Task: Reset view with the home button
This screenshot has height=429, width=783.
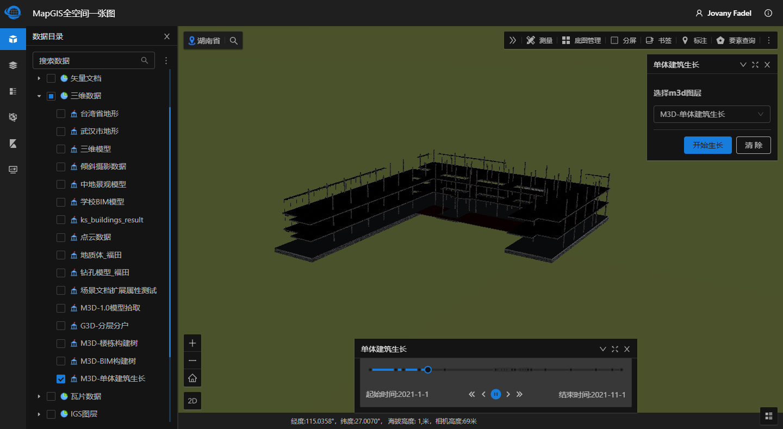Action: [x=192, y=378]
